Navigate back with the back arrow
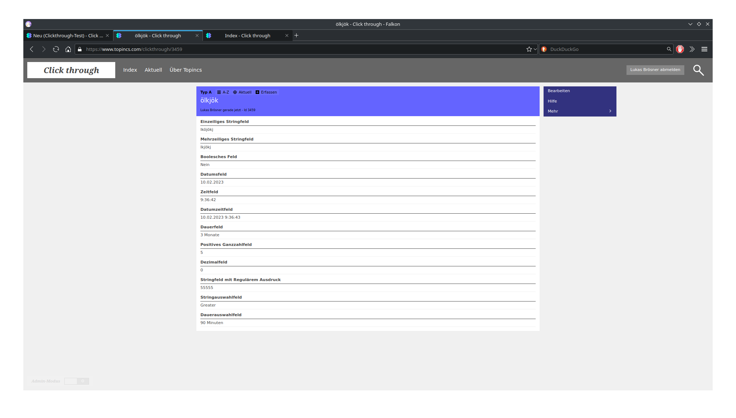 coord(32,49)
